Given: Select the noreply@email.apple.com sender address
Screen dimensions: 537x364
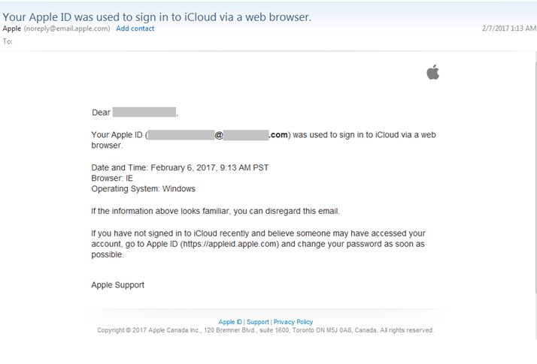Looking at the screenshot, I should (x=68, y=29).
